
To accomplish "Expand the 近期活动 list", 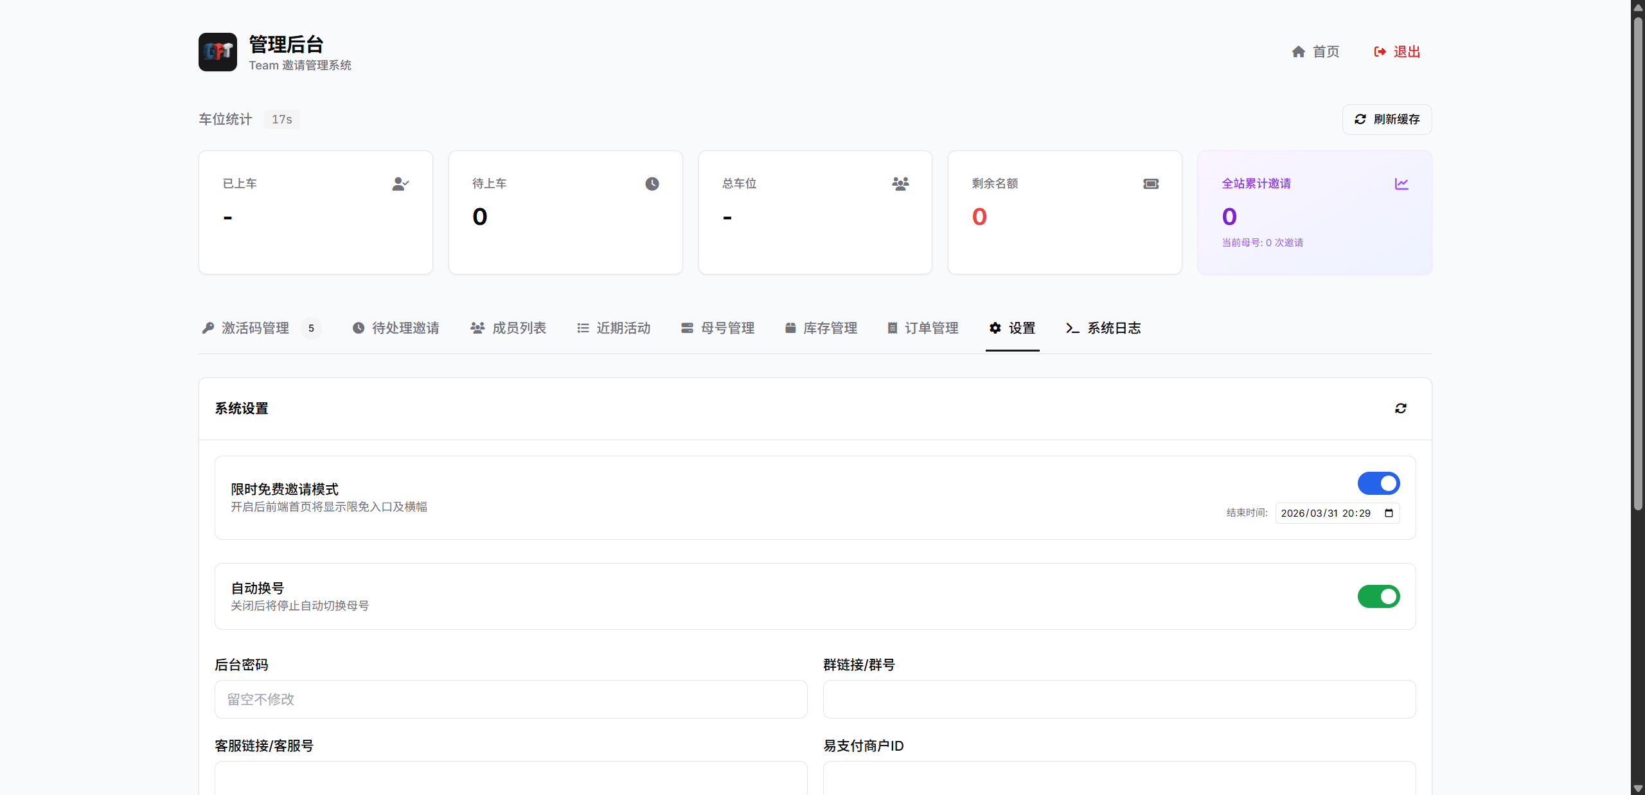I will [613, 328].
